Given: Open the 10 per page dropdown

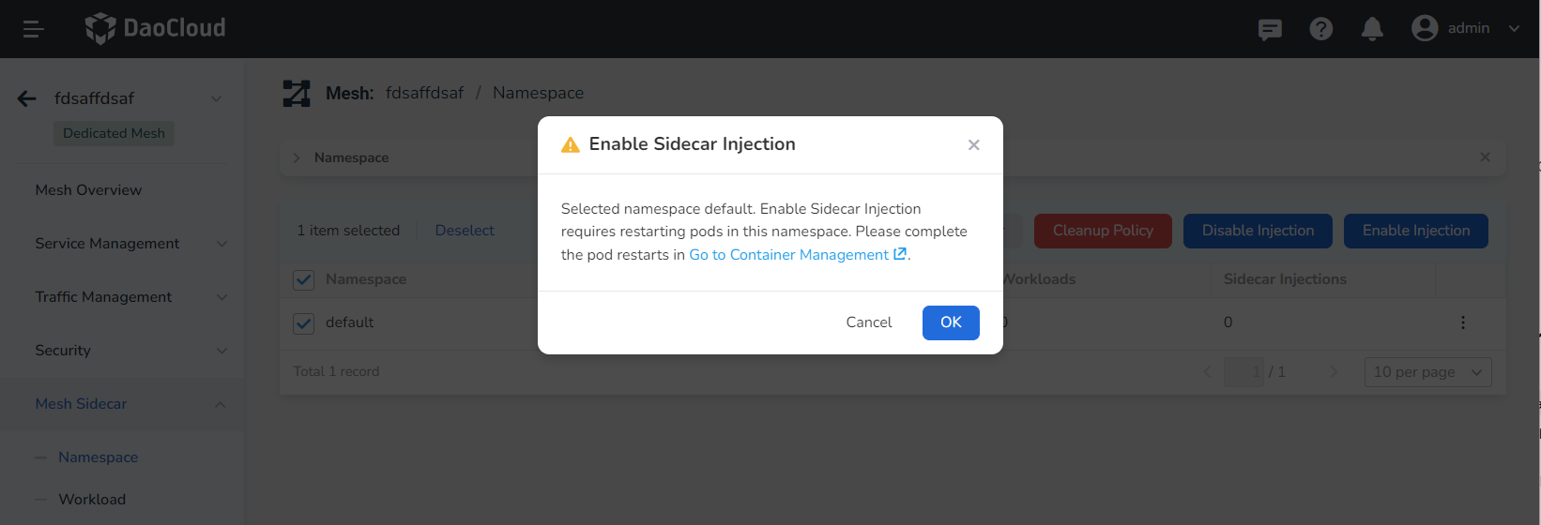Looking at the screenshot, I should [1427, 372].
